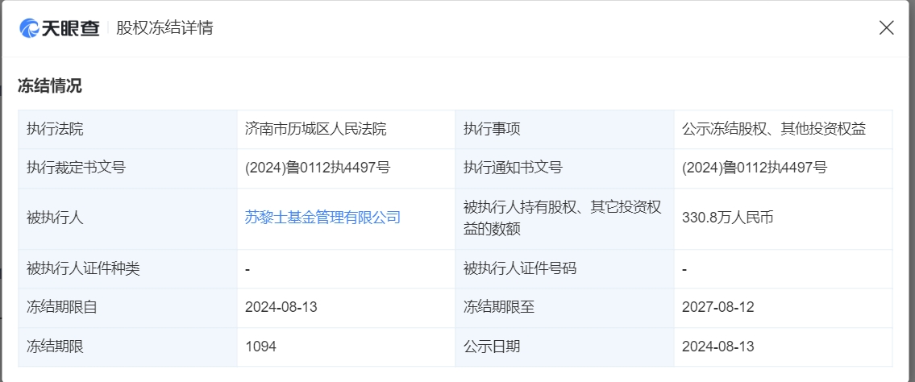Click the court name 济南市历城区人民法院

pos(316,130)
